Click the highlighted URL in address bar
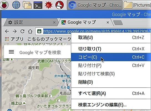Image resolution: width=151 pixels, height=111 pixels. point(97,31)
